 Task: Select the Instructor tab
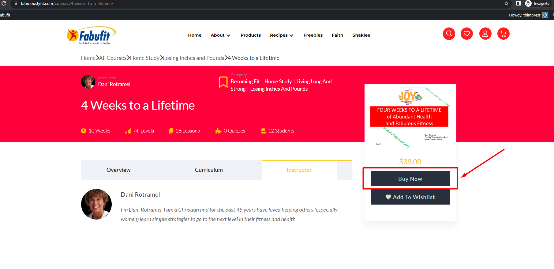[x=299, y=170]
